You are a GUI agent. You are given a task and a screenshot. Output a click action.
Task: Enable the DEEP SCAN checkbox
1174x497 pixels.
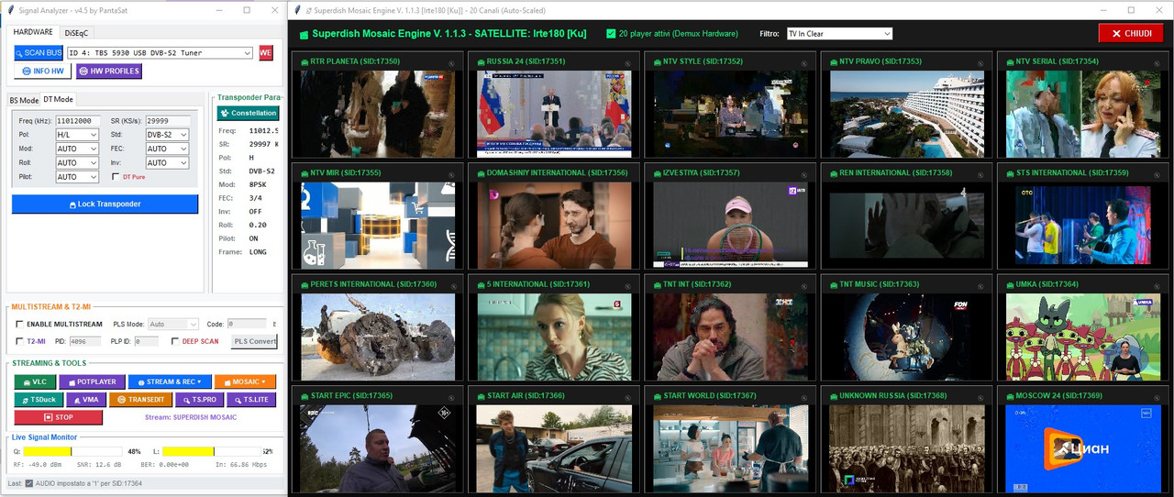coord(175,341)
